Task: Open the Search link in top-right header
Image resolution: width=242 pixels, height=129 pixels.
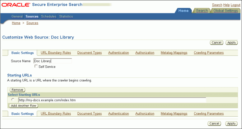Action: (x=217, y=5)
